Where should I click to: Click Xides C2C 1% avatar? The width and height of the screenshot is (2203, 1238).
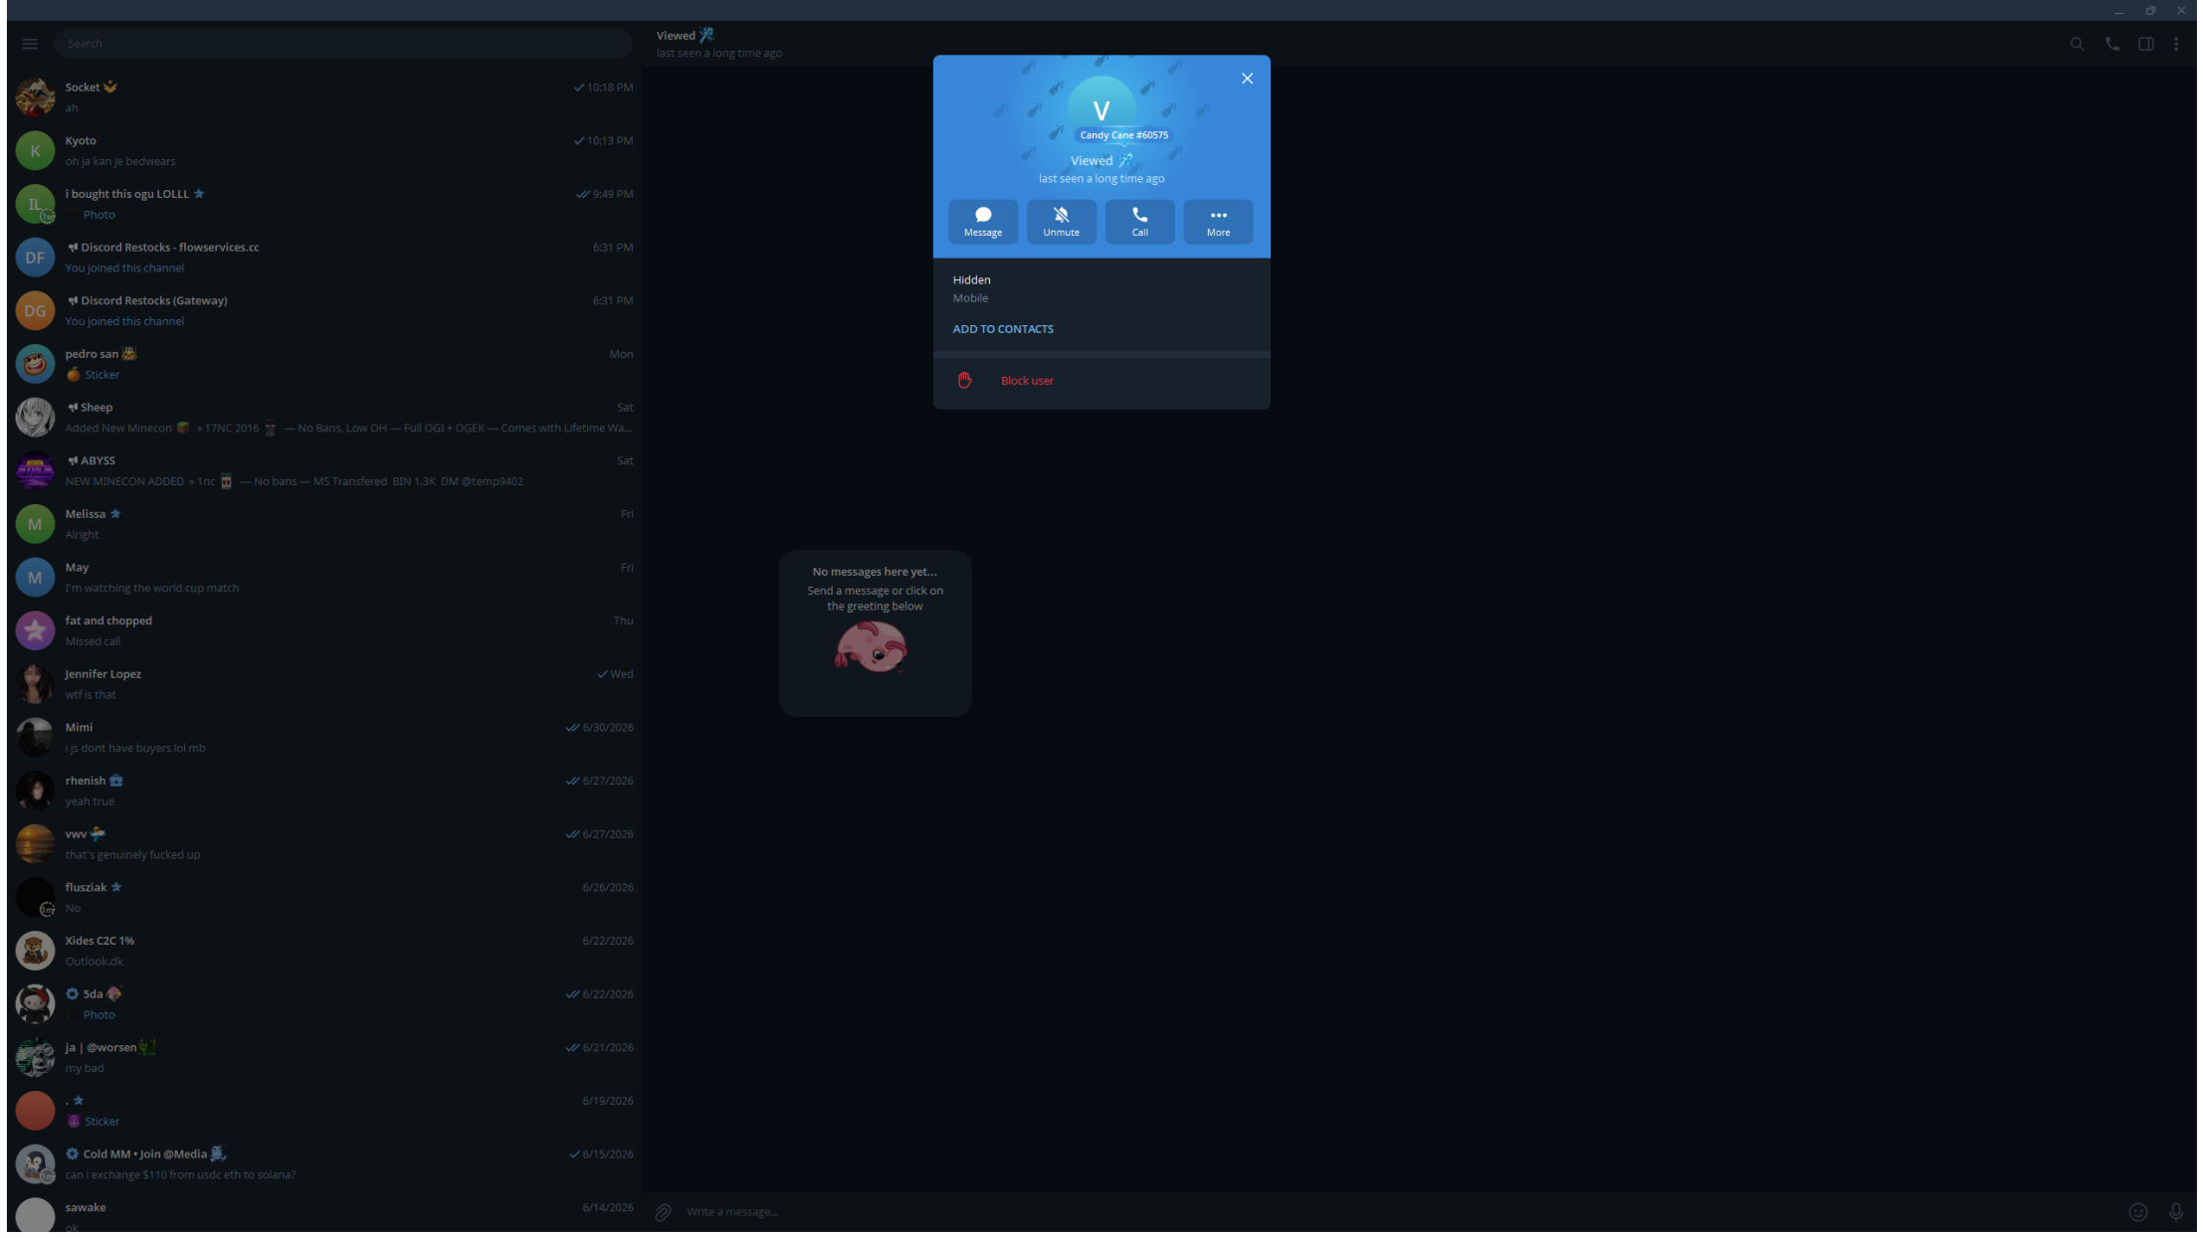[35, 952]
